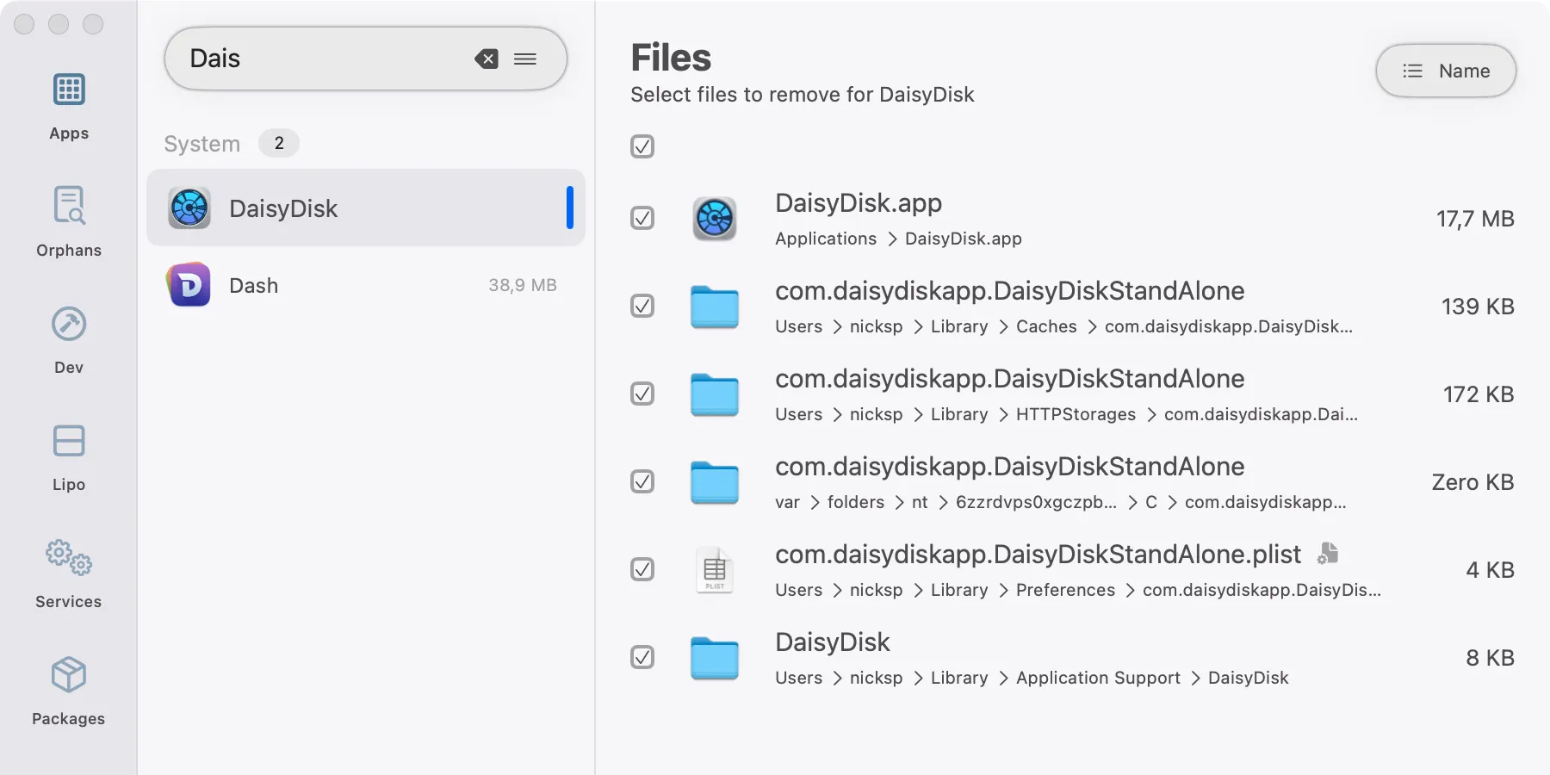The image size is (1550, 775).
Task: Open the Orphans section icon
Action: coord(69,206)
